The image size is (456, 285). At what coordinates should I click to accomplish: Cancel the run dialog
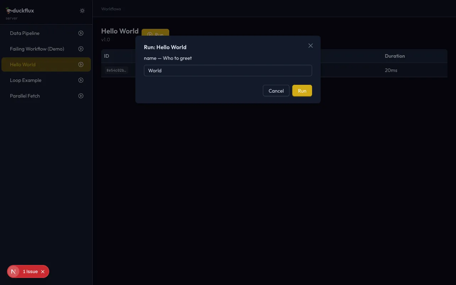(276, 91)
